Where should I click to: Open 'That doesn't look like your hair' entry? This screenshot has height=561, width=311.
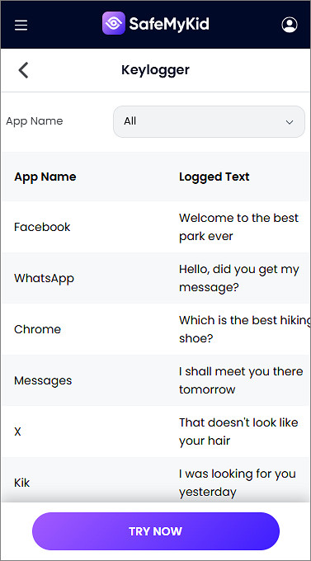(x=238, y=431)
